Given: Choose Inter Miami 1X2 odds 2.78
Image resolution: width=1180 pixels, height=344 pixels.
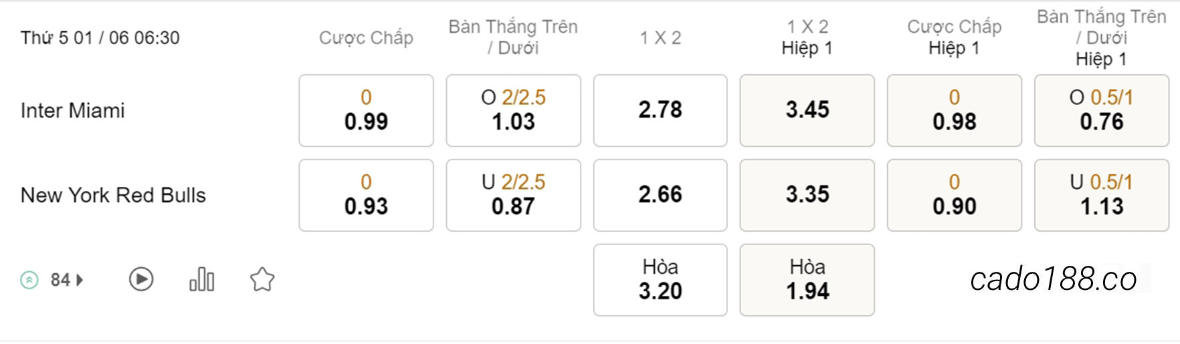Looking at the screenshot, I should coord(660,110).
